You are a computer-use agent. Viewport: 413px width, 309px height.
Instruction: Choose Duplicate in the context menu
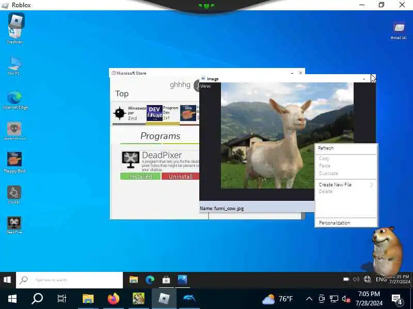click(328, 173)
